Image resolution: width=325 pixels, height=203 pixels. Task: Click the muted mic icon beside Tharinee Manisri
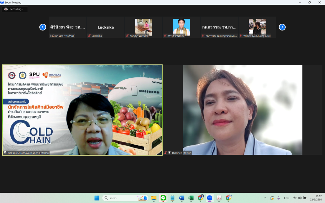coord(165,153)
